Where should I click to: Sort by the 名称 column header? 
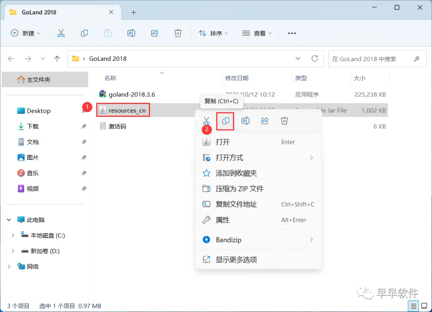[x=110, y=78]
